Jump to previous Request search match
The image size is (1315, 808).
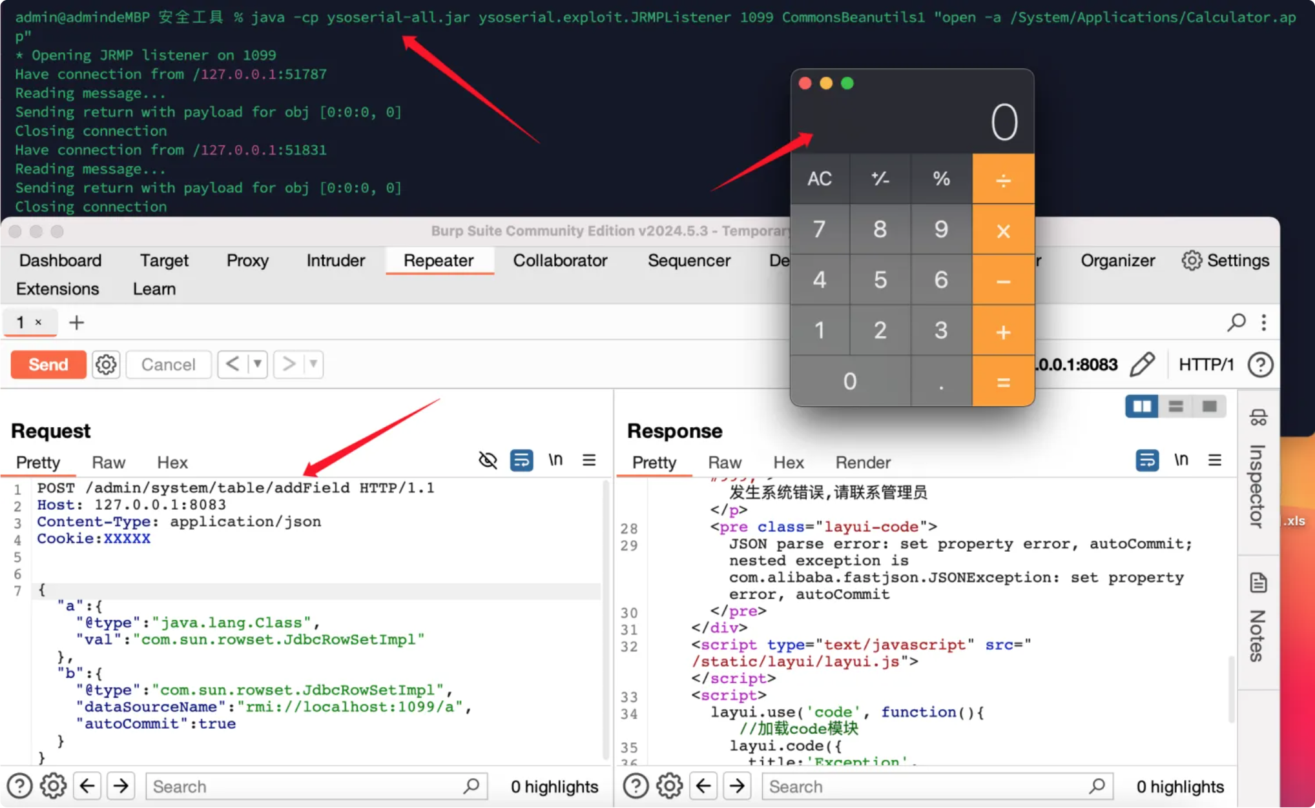(87, 786)
